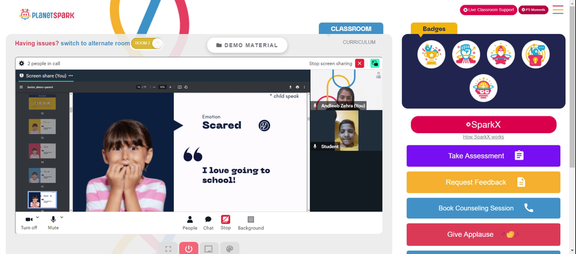Viewport: 576px width, 254px height.
Task: Open PDF viewer more actions menu
Action: point(304,87)
